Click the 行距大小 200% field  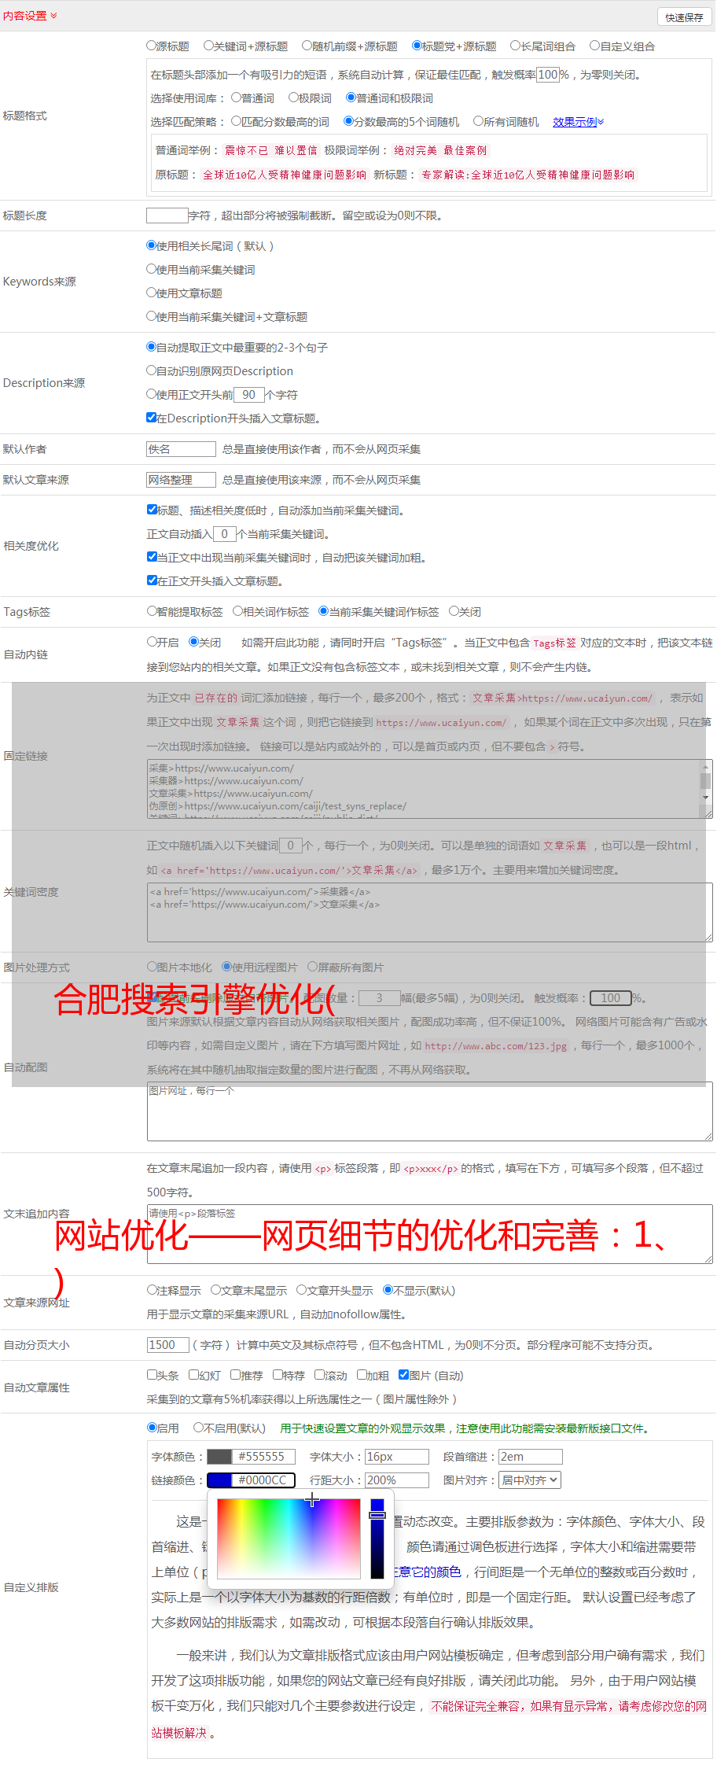pyautogui.click(x=397, y=1480)
